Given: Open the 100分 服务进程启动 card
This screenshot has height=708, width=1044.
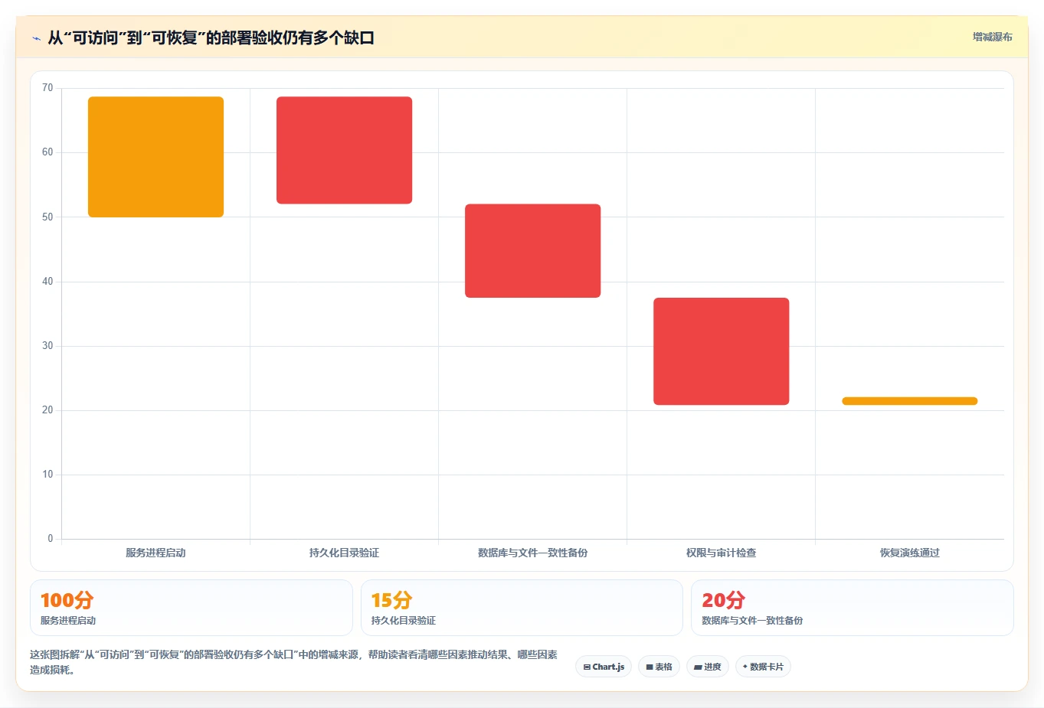Looking at the screenshot, I should pyautogui.click(x=191, y=608).
